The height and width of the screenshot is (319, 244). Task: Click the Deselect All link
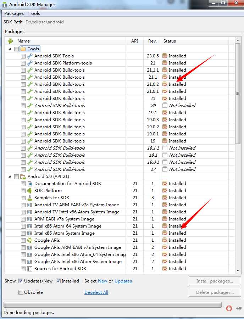[96, 292]
